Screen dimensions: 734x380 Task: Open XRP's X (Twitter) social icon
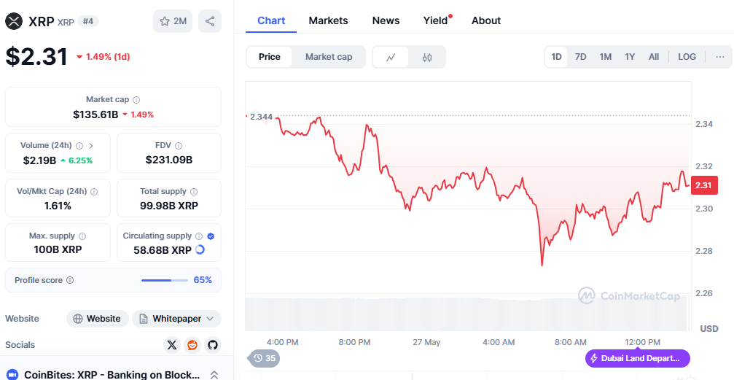[x=172, y=345]
